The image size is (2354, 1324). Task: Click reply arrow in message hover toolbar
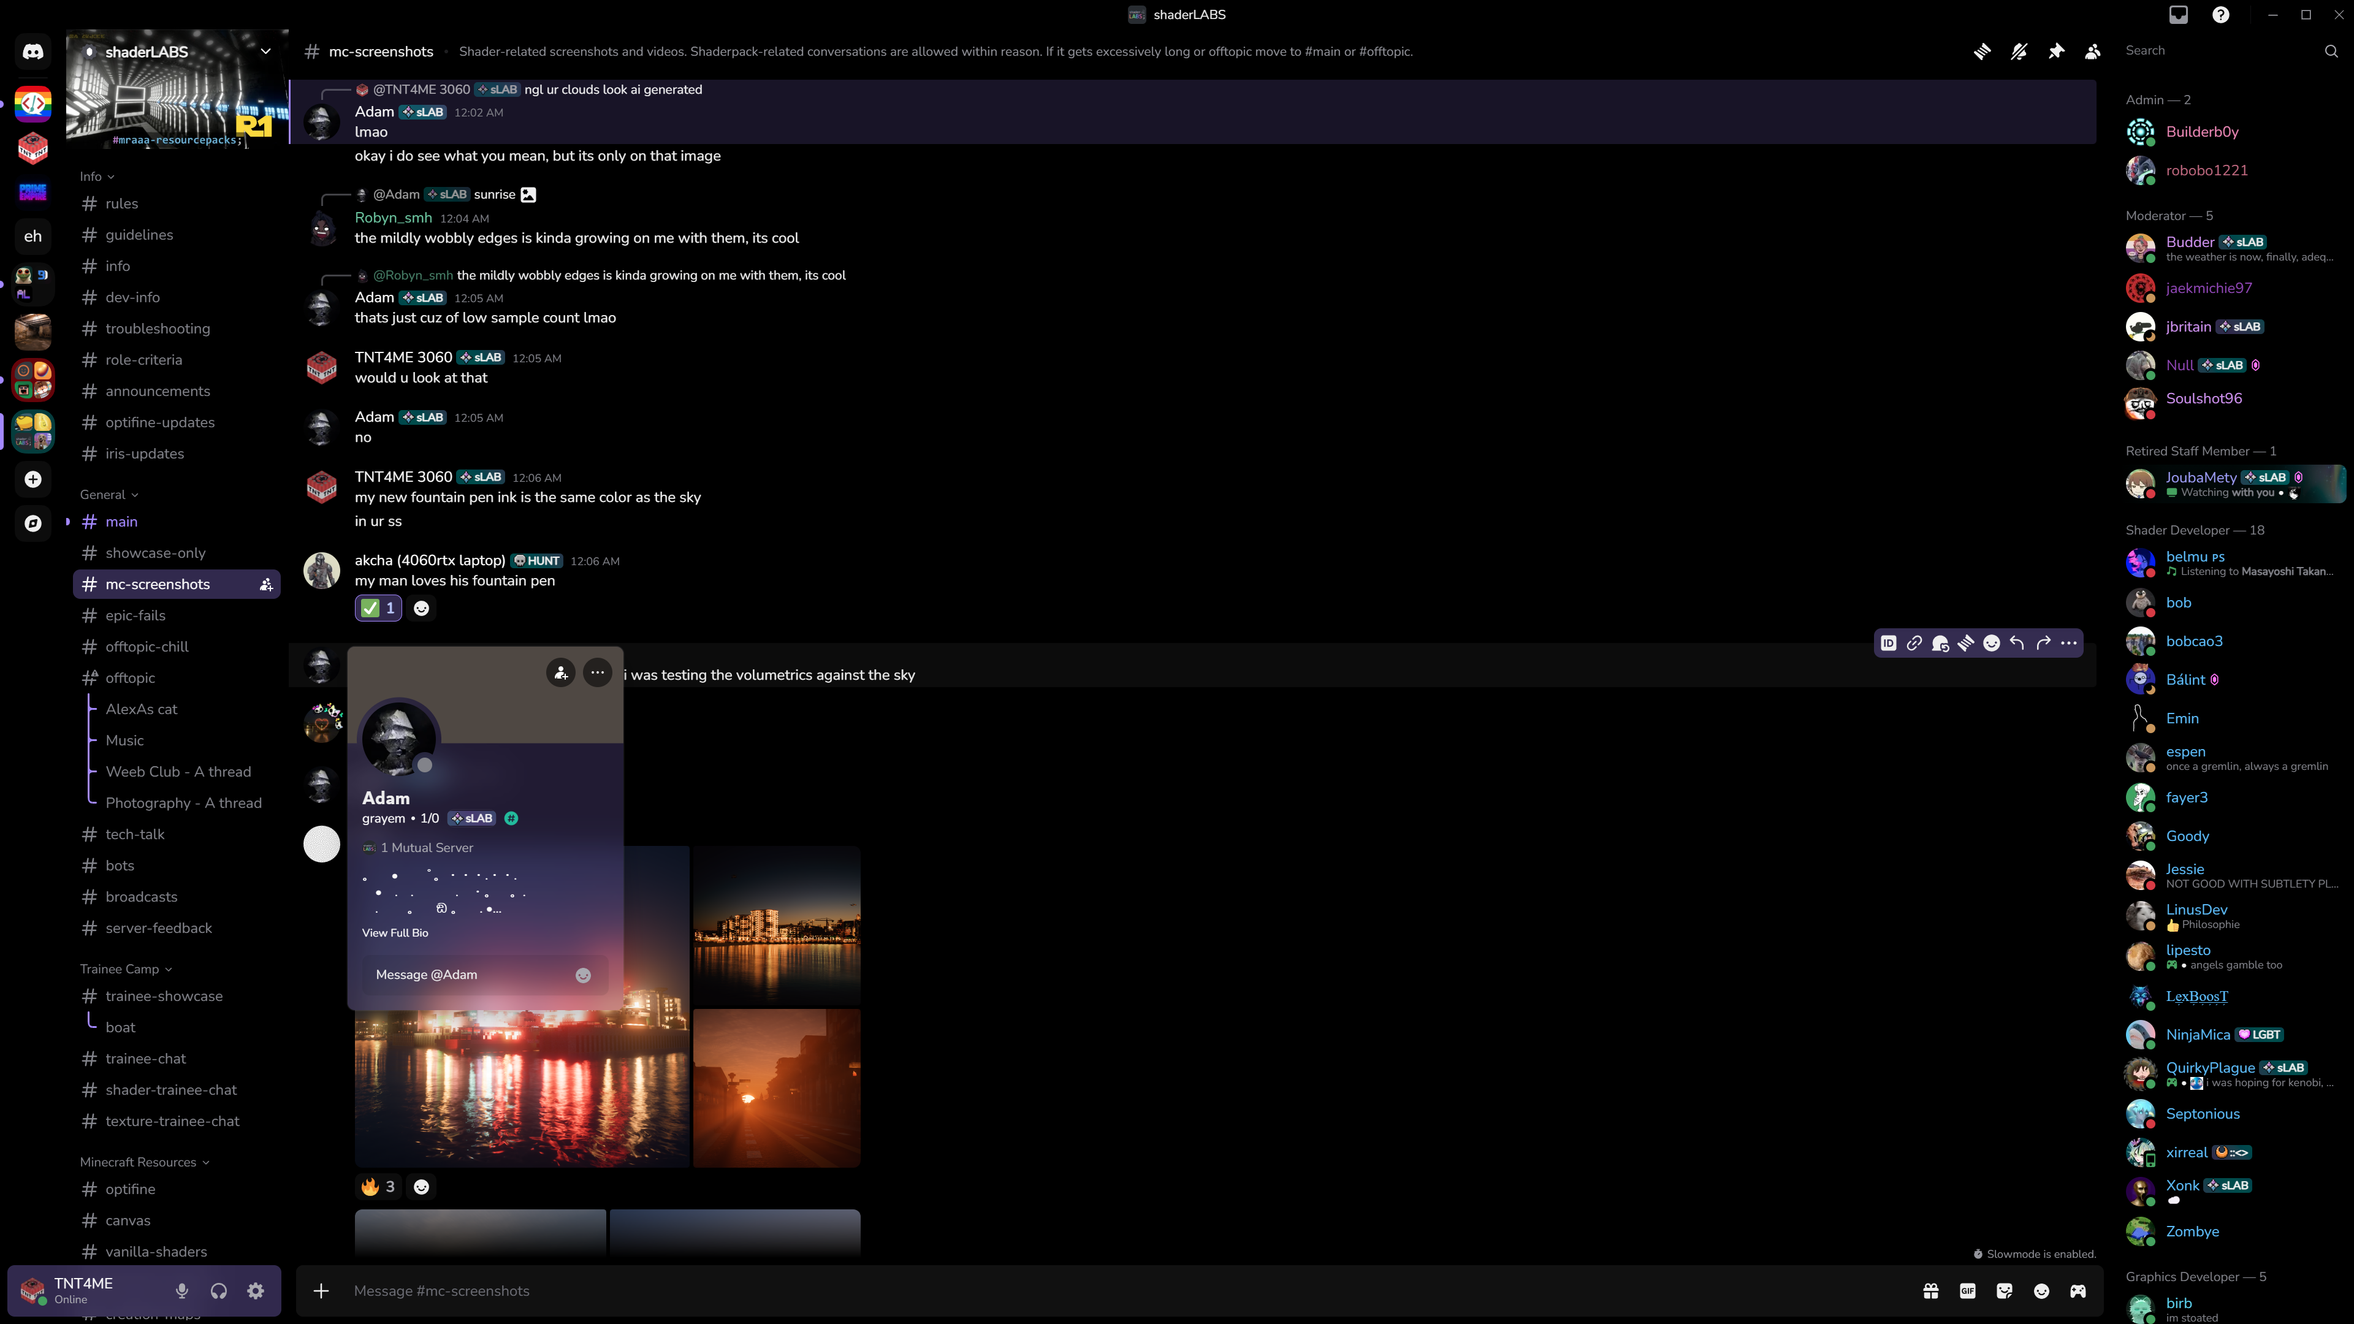[x=2017, y=643]
